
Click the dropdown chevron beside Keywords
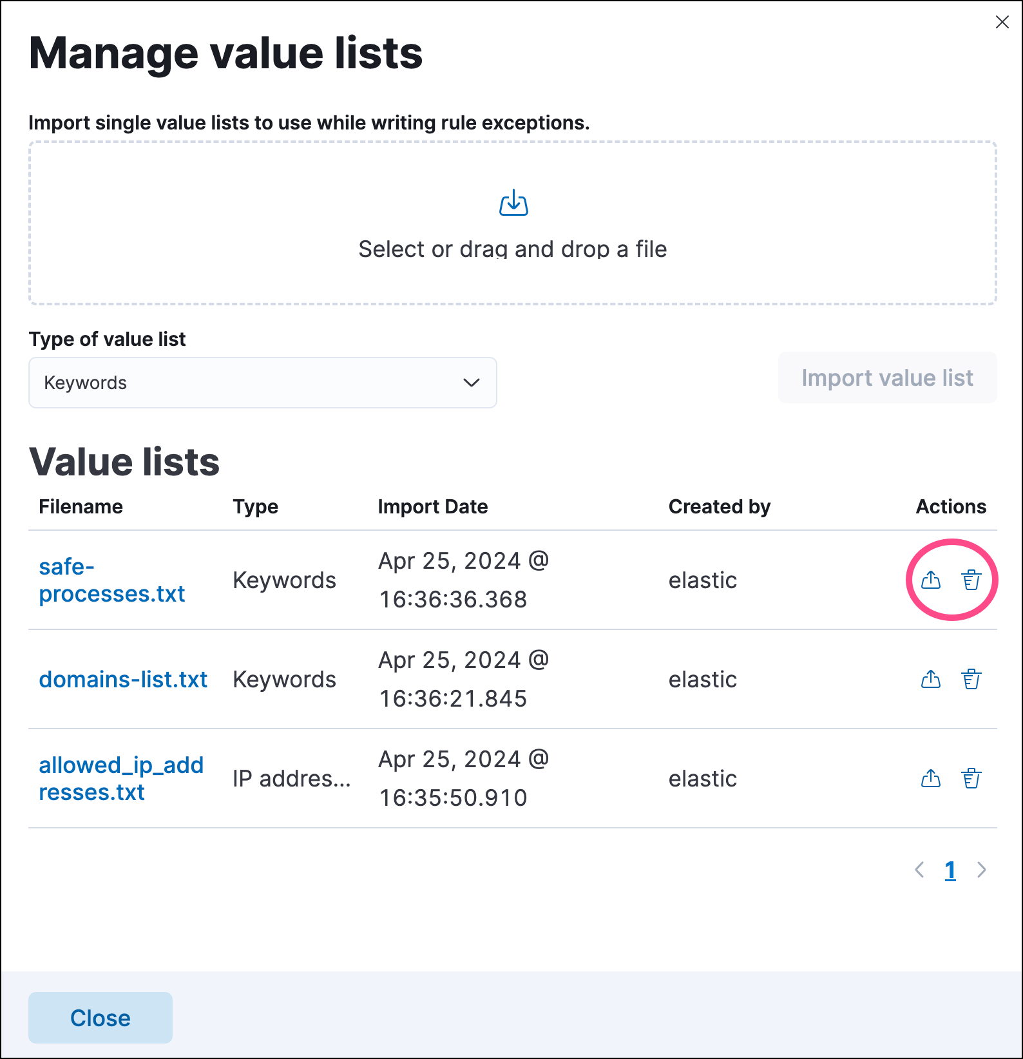point(471,383)
